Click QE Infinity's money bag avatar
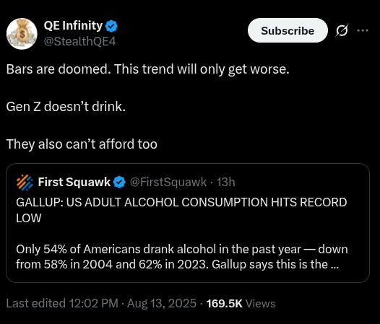Image resolution: width=380 pixels, height=324 pixels. pyautogui.click(x=22, y=34)
